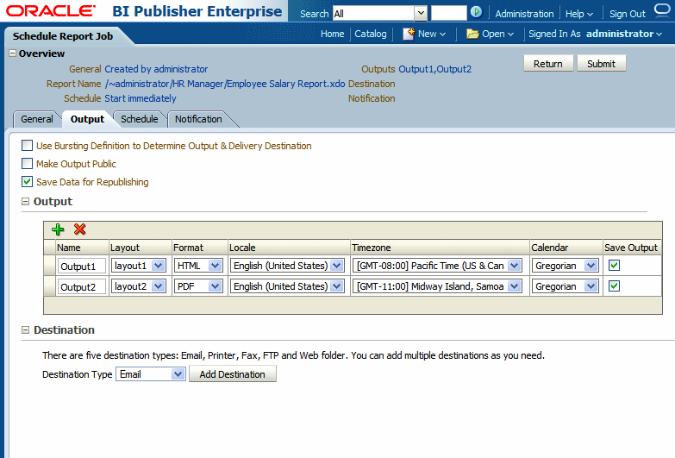Toggle Save Output checkbox for Output1
This screenshot has height=458, width=675.
click(615, 266)
